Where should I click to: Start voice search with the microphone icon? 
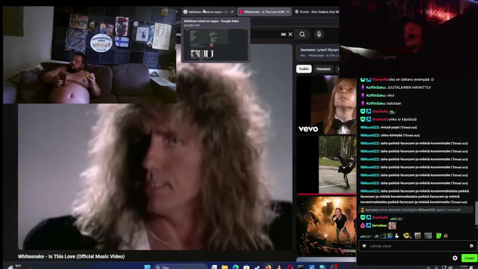[319, 34]
